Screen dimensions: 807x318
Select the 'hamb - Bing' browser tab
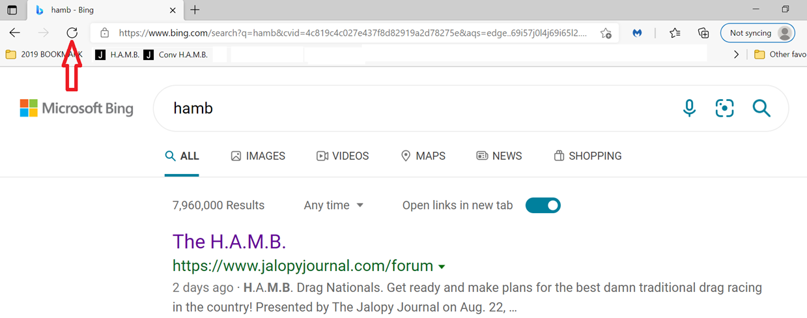coord(104,10)
